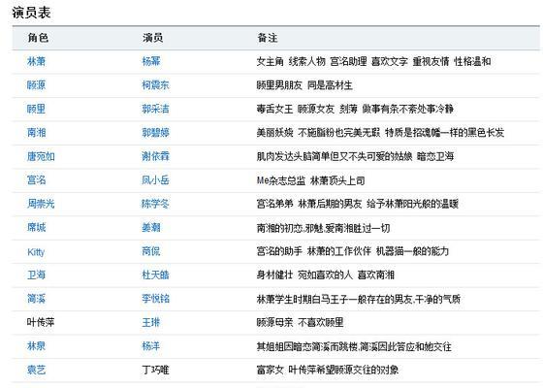
Task: Select note text Me杂志总监 林萧顶头上司
Action: pyautogui.click(x=310, y=180)
